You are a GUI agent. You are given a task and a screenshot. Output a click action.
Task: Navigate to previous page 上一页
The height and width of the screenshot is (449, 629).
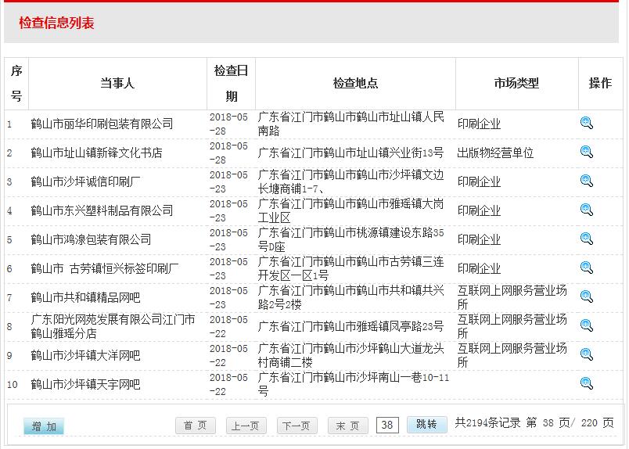(246, 426)
